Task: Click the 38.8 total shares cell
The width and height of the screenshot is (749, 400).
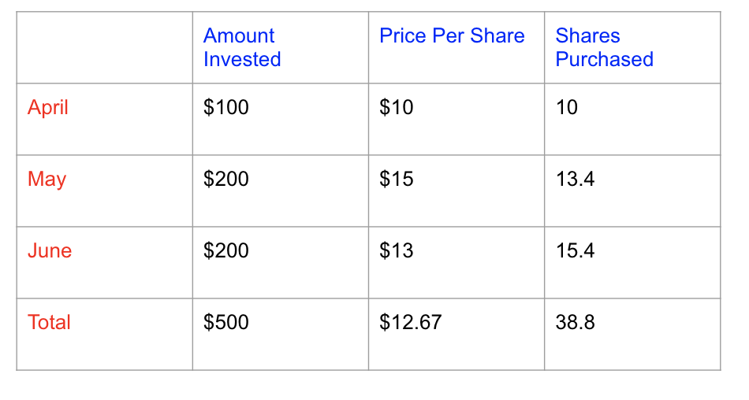Action: pyautogui.click(x=575, y=323)
